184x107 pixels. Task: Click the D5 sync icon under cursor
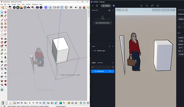[50, 7]
